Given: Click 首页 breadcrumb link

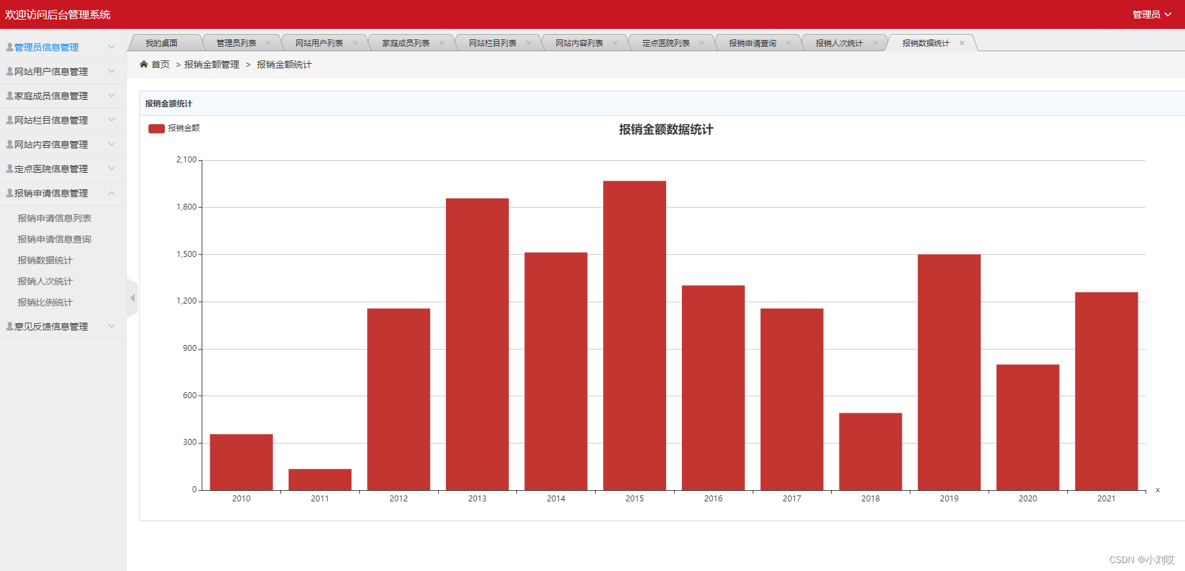Looking at the screenshot, I should [x=160, y=64].
